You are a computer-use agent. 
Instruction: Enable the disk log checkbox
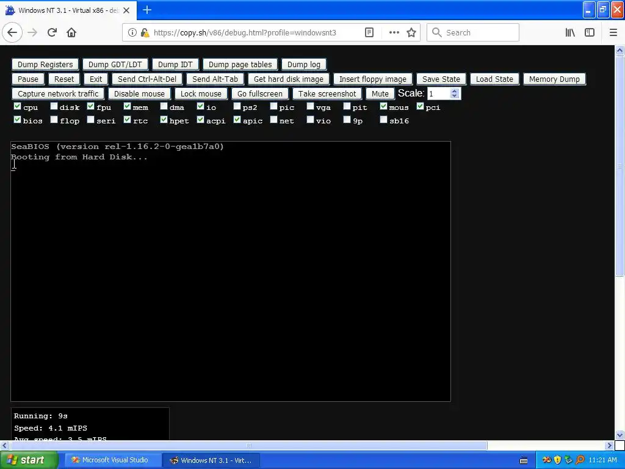[x=54, y=106]
